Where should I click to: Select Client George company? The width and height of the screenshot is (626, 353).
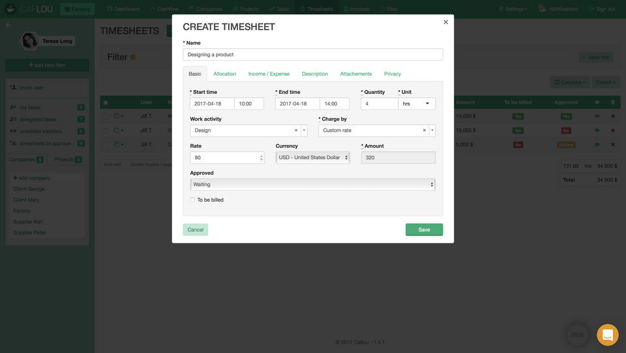(x=29, y=189)
